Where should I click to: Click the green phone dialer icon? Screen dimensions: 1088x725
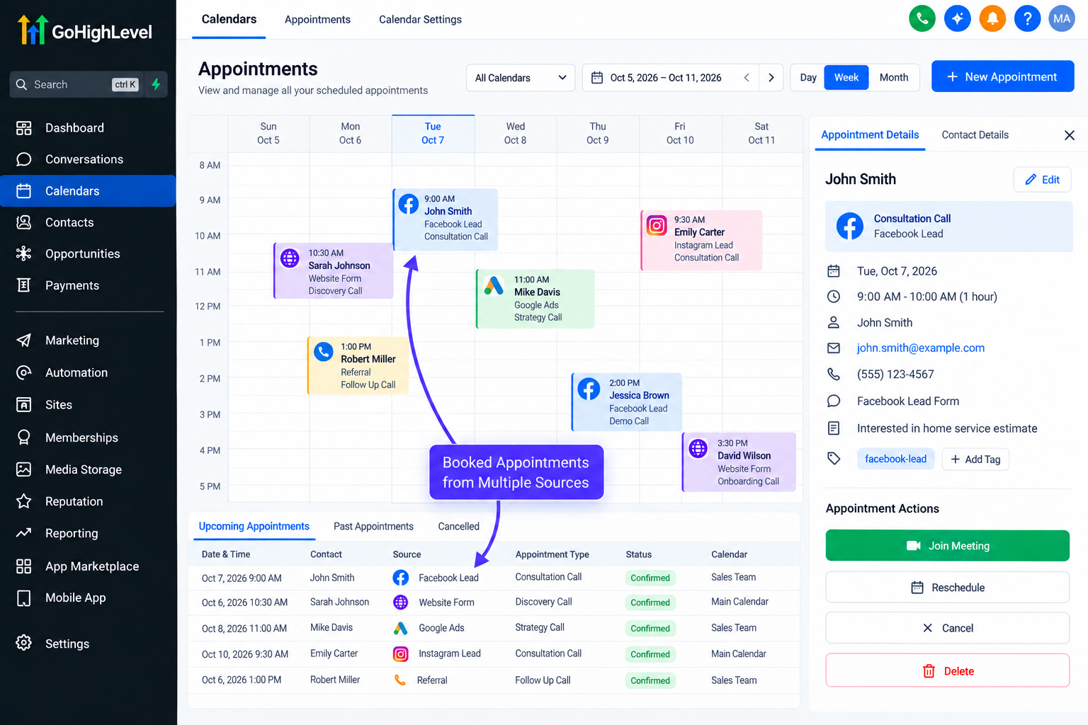pyautogui.click(x=922, y=19)
